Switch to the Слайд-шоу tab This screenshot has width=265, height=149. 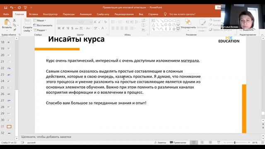(x=103, y=14)
